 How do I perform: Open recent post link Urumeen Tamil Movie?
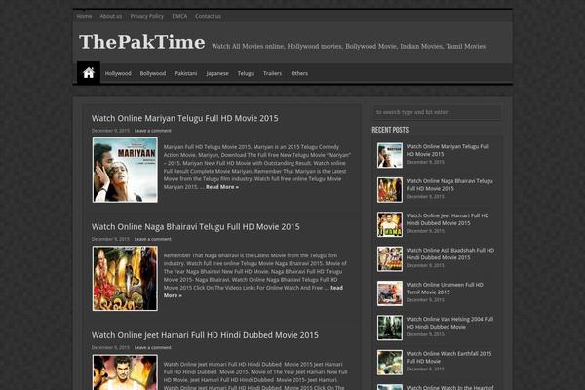(445, 289)
